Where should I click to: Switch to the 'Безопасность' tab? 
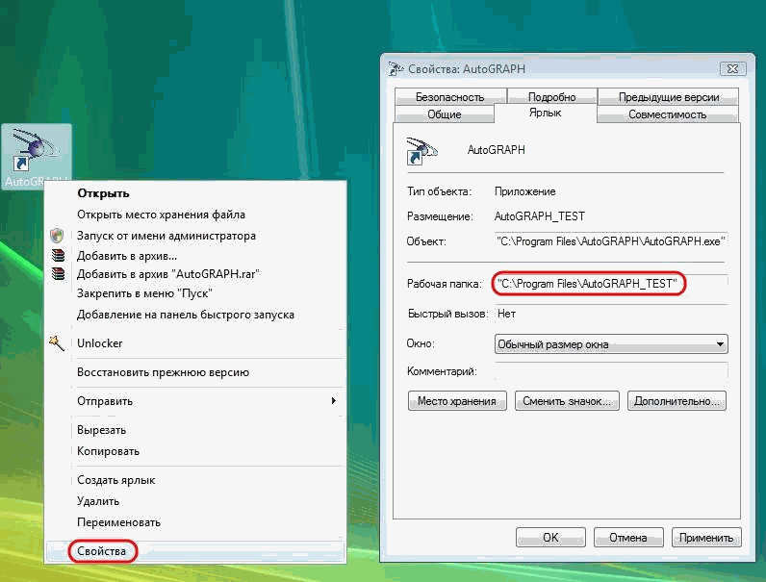(449, 97)
